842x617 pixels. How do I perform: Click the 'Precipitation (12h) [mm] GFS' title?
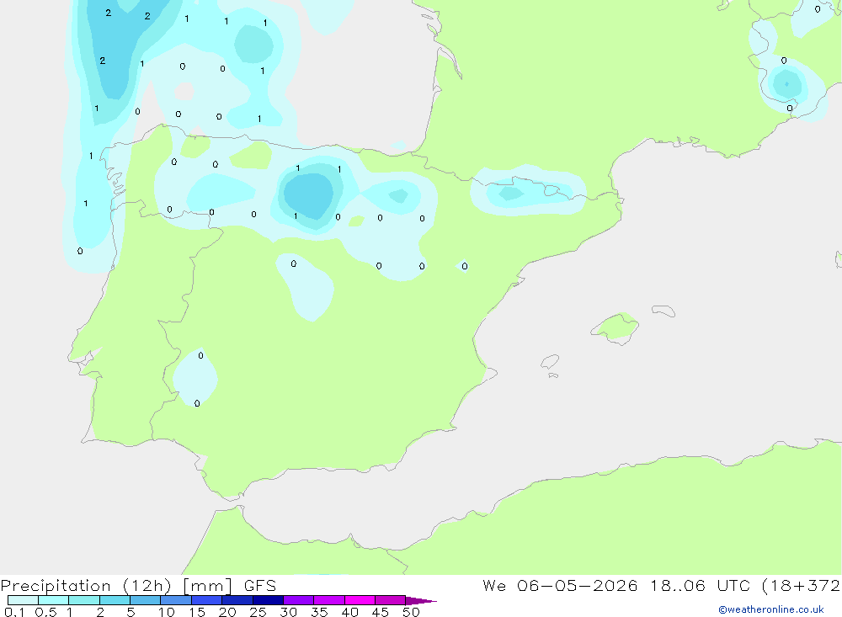tap(139, 586)
